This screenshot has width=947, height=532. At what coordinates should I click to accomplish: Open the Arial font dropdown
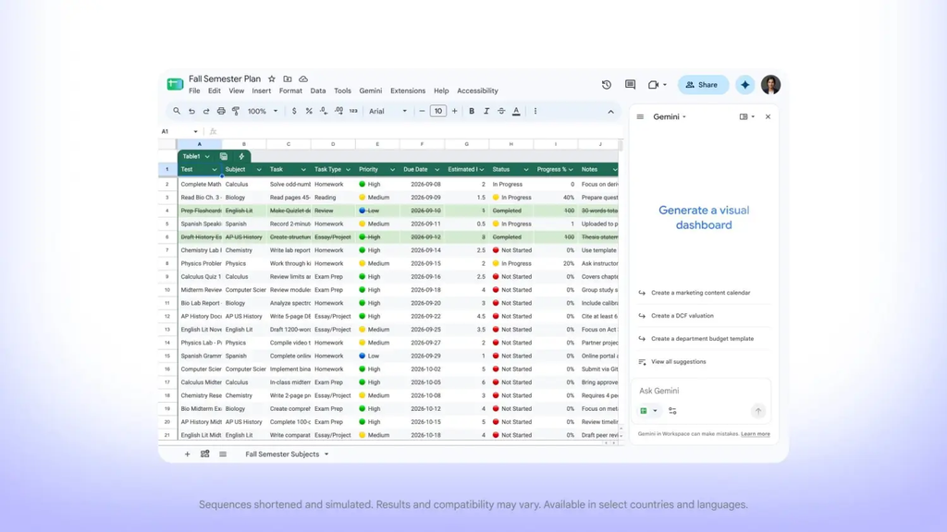click(x=387, y=111)
